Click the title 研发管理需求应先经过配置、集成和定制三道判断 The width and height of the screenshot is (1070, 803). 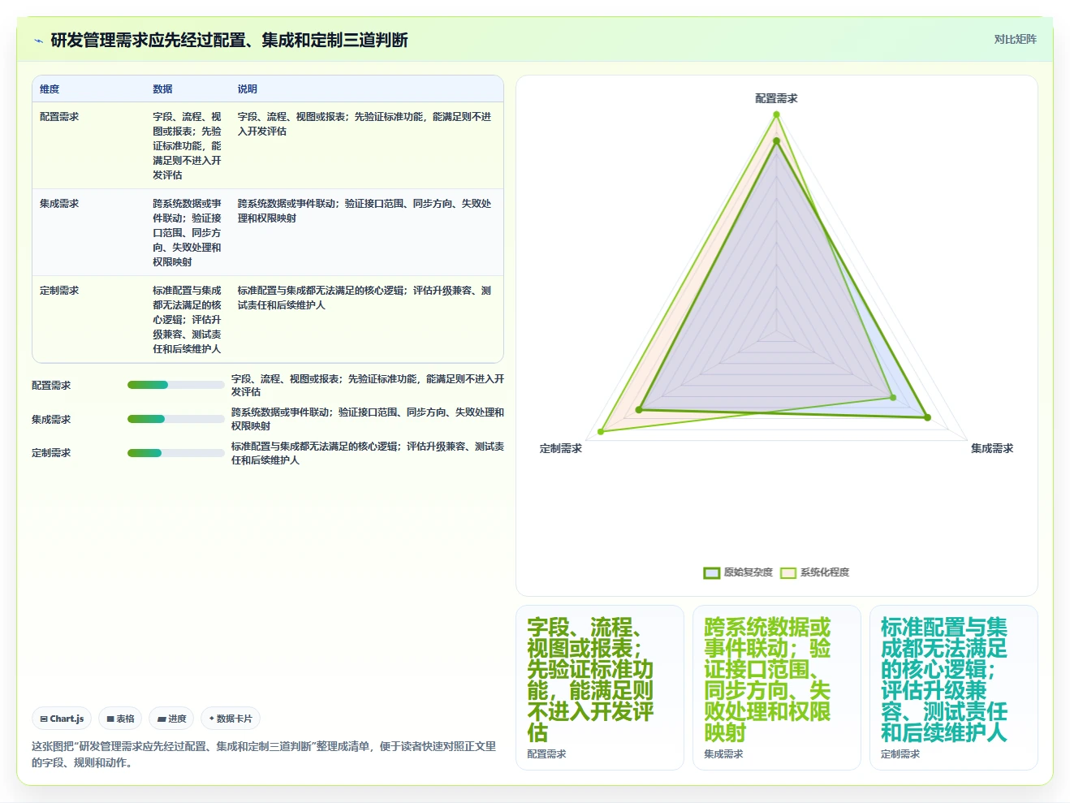pyautogui.click(x=229, y=40)
